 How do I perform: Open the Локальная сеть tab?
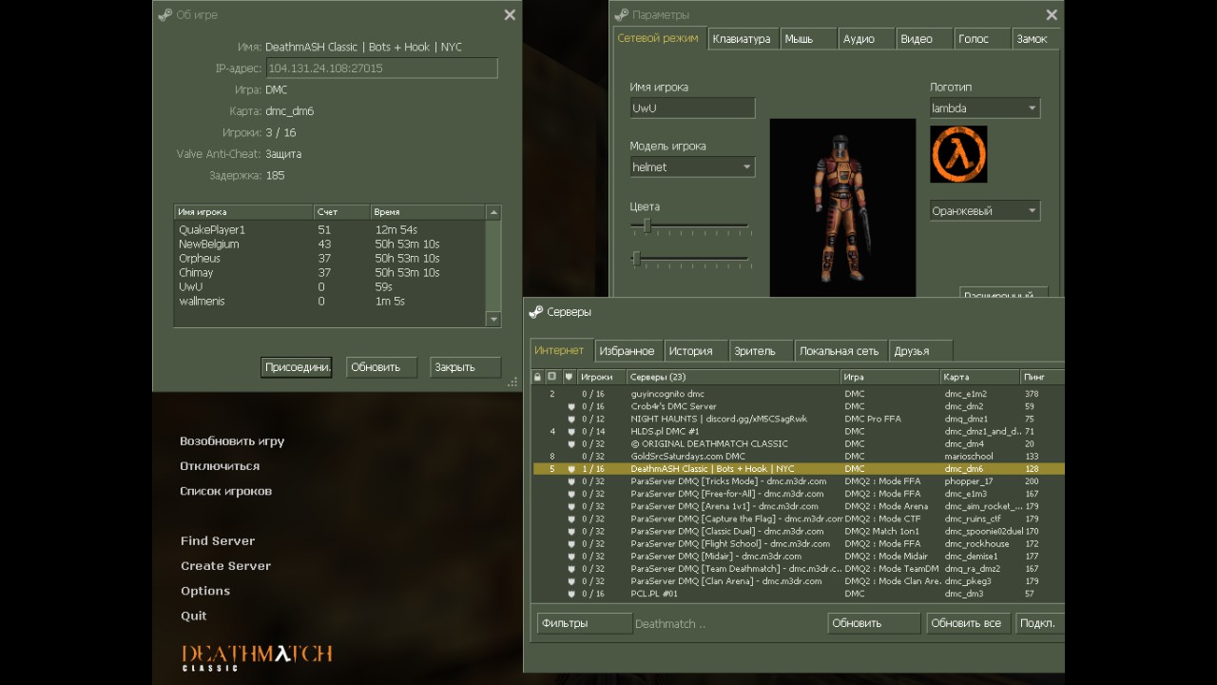pos(840,351)
